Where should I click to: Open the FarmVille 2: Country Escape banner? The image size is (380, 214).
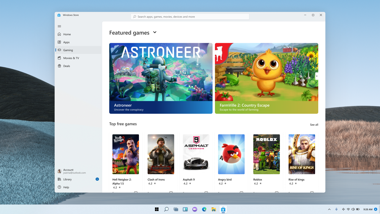(x=267, y=78)
